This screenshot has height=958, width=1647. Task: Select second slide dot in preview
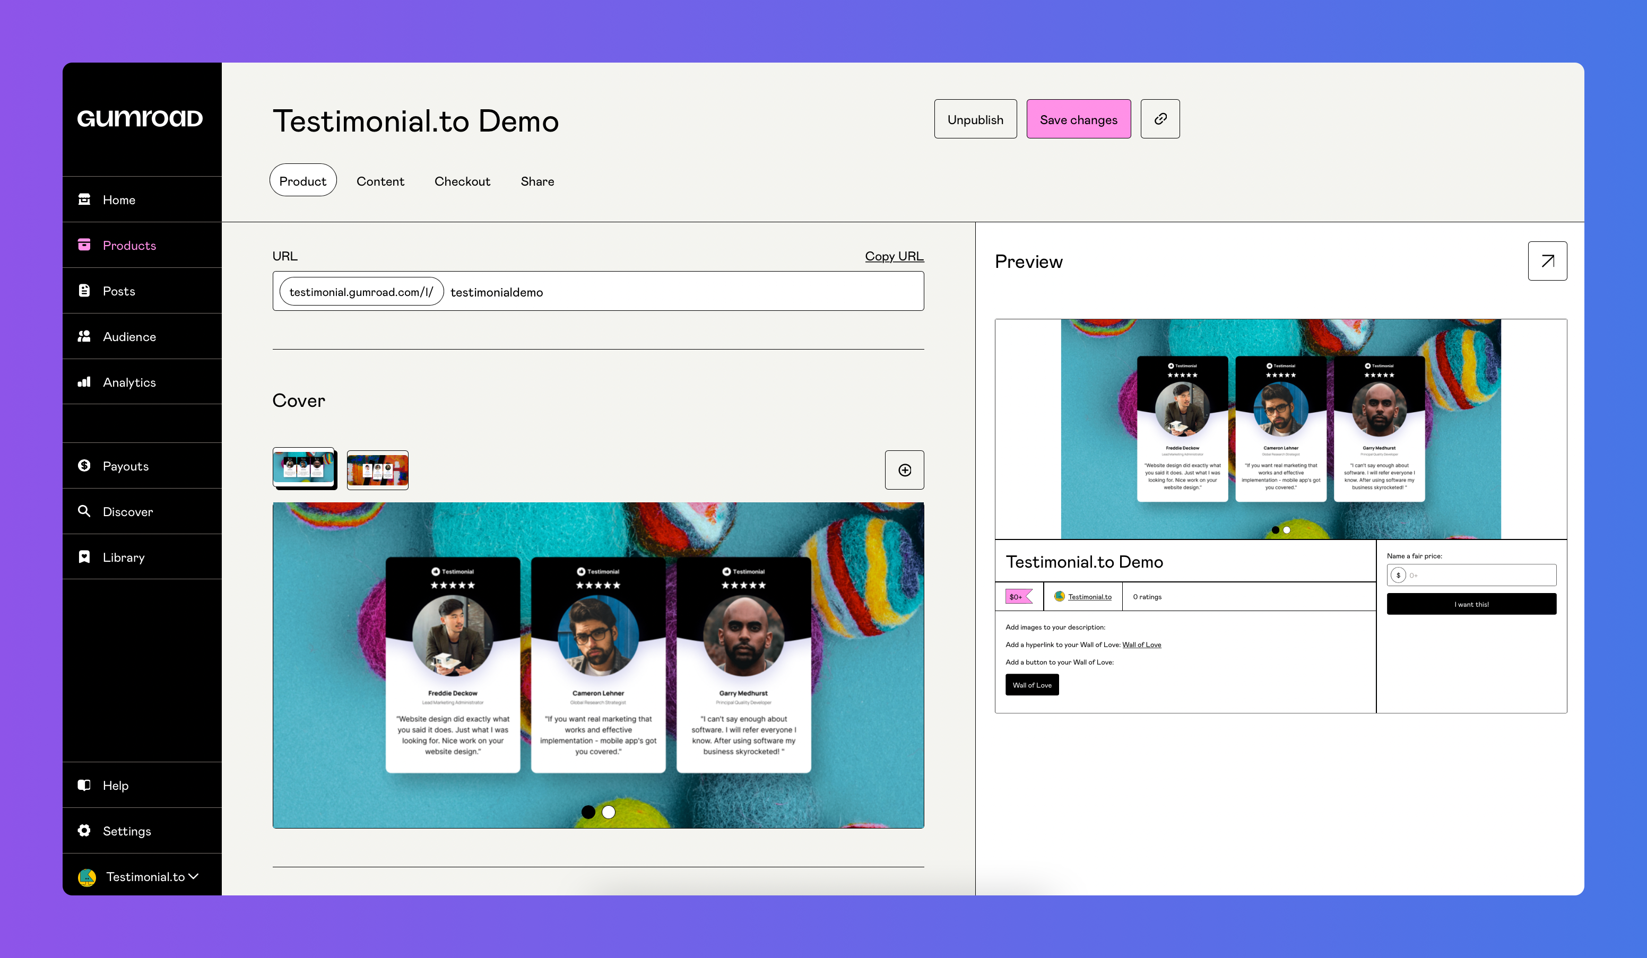click(1287, 530)
